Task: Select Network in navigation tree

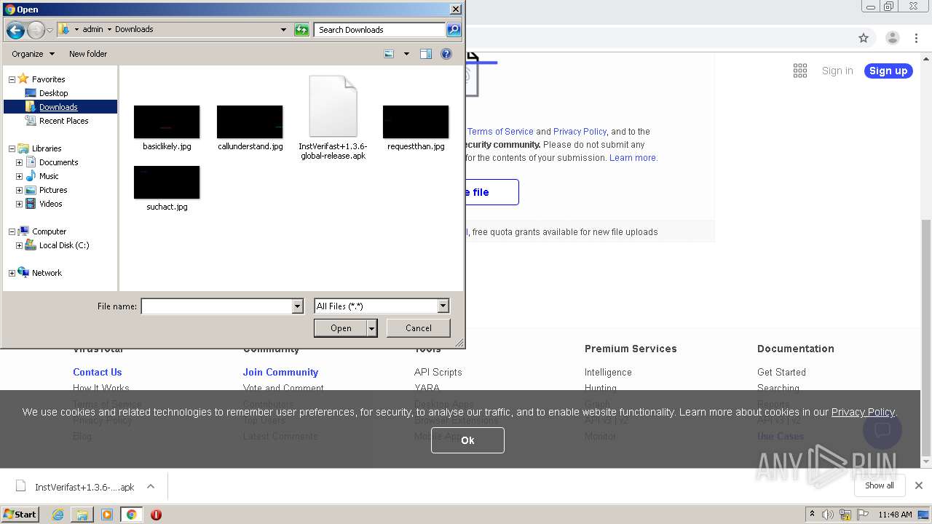Action: click(x=47, y=273)
